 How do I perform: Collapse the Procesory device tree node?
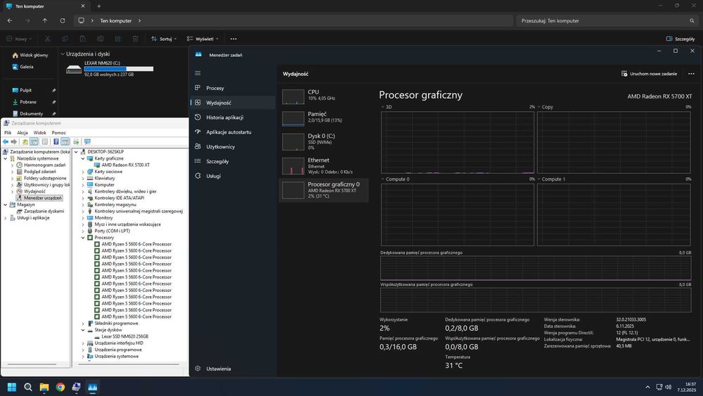tap(84, 238)
